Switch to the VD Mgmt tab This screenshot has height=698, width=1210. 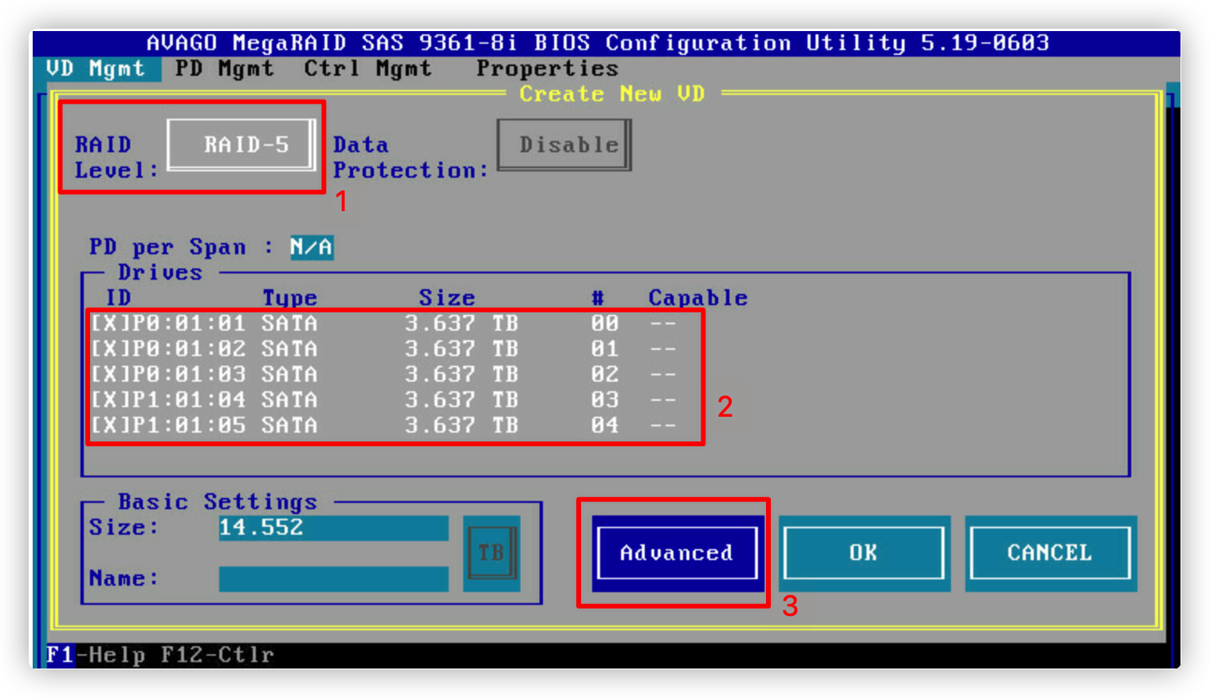[x=96, y=69]
